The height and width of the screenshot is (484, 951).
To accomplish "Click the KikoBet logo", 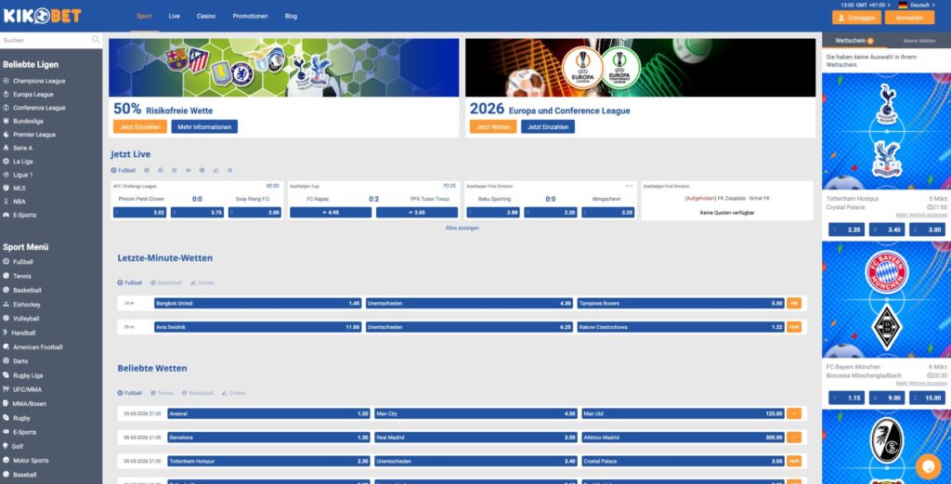I will (43, 16).
